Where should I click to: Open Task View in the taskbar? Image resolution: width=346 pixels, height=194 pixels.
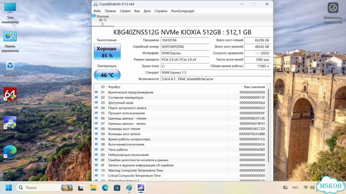point(81,188)
